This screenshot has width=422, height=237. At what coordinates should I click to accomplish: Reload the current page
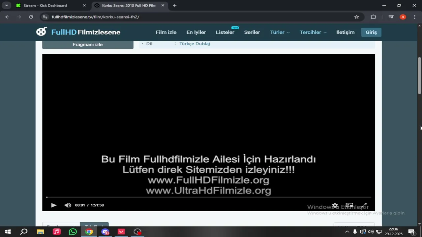tap(31, 17)
